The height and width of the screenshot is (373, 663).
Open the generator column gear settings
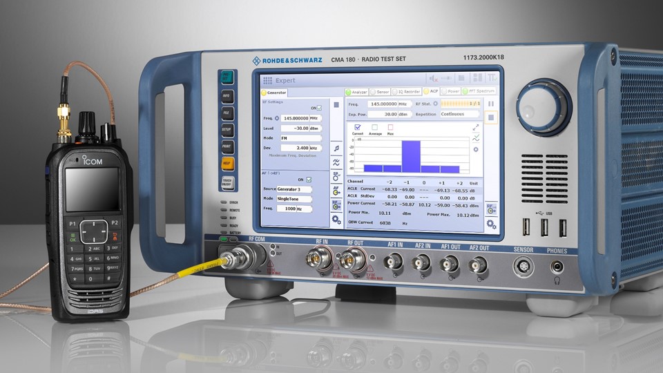(x=336, y=220)
